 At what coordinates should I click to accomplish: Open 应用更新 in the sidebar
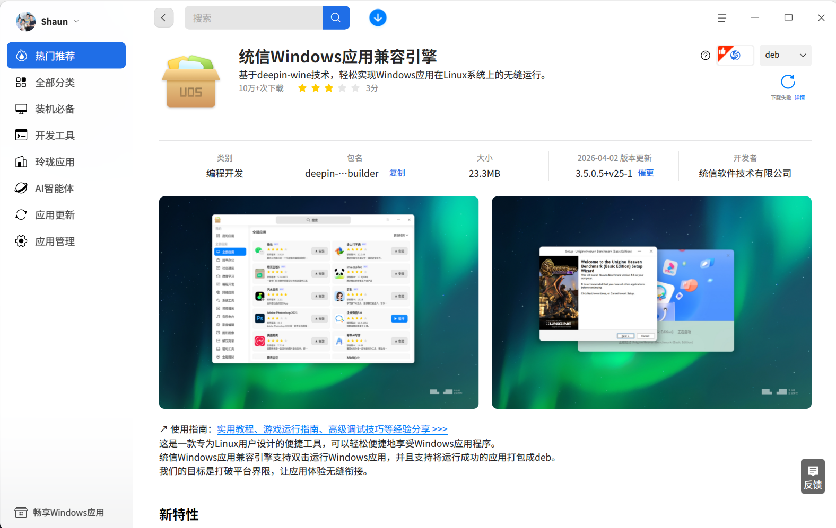66,215
